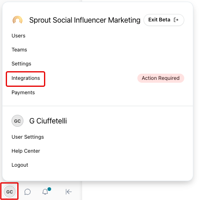Click the exit arrow icon in Exit Beta

tap(176, 20)
